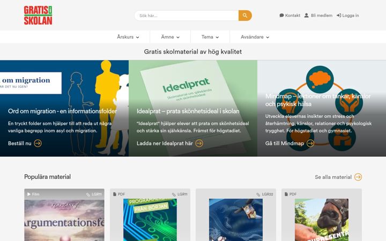Click the thought bubble icon in Mindmap banner
The height and width of the screenshot is (241, 386).
[320, 79]
